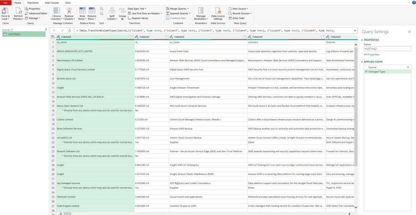Viewport: 416px width, 215px height.
Task: Open the Append Queries dropdown
Action: pyautogui.click(x=178, y=13)
